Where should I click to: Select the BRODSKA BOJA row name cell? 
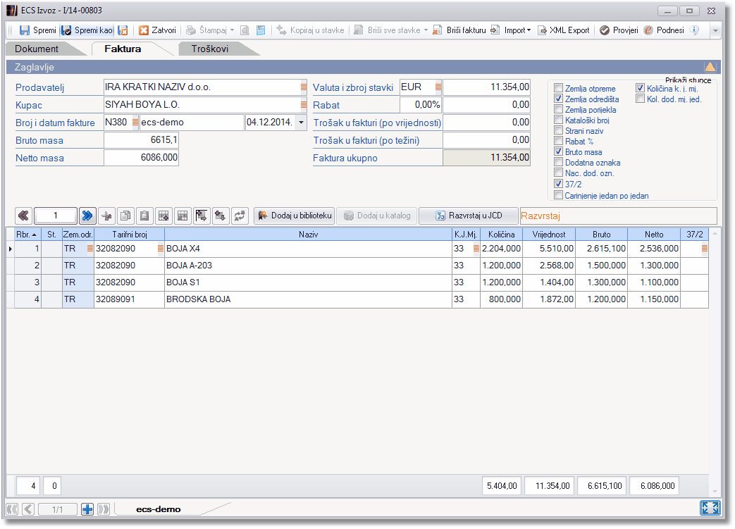point(308,299)
